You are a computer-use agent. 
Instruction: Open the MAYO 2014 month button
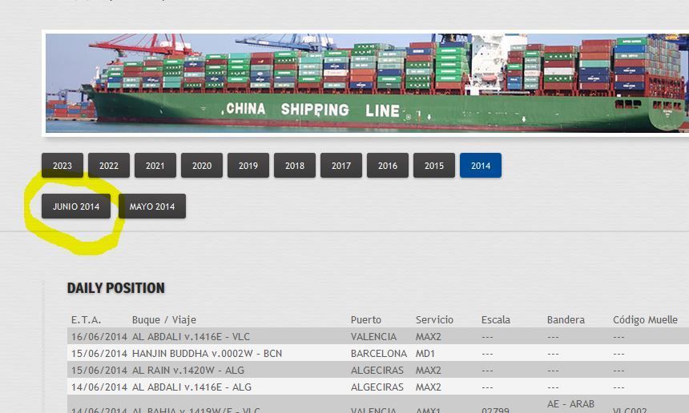point(152,206)
